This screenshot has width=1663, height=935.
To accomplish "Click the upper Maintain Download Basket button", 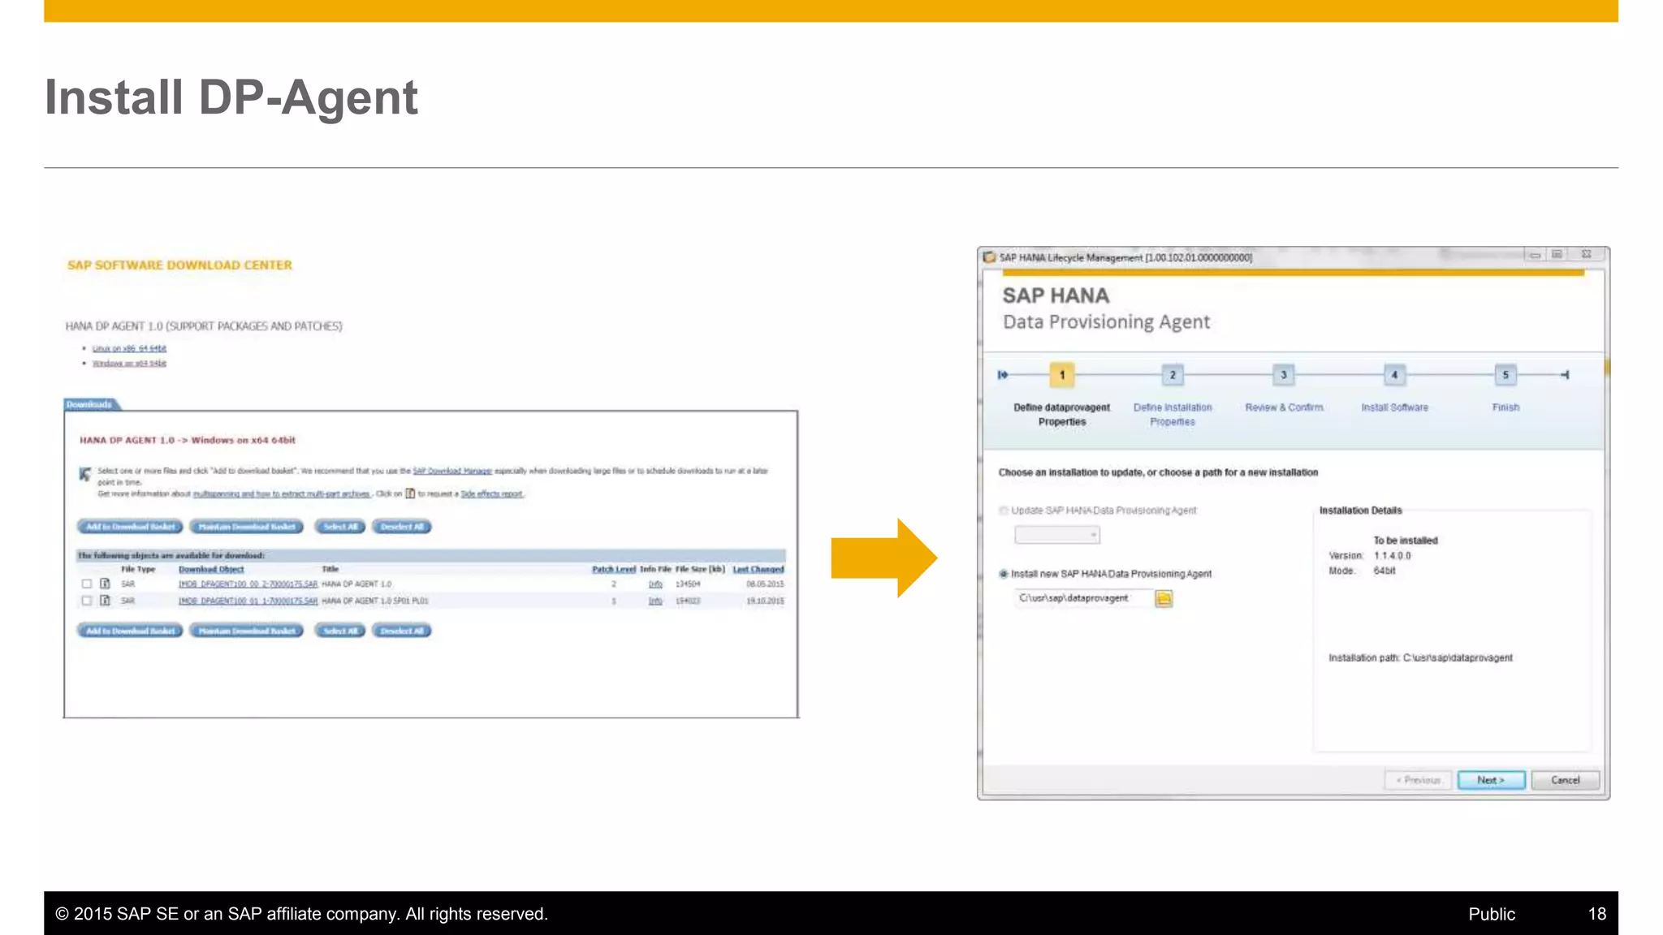I will click(246, 527).
